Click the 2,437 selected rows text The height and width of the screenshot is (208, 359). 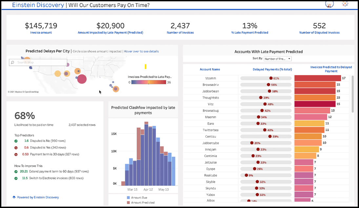[82, 125]
